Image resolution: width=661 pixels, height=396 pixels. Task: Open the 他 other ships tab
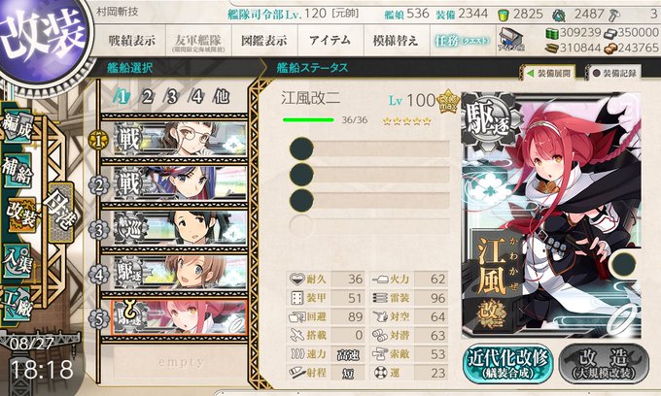[x=222, y=97]
